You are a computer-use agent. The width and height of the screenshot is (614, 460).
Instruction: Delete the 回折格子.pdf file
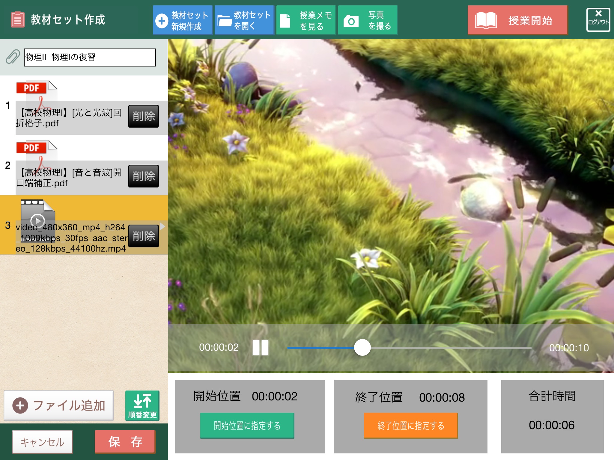tap(144, 116)
